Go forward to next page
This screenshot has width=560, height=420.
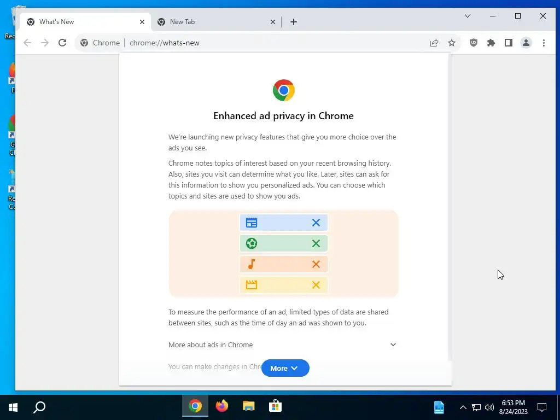point(45,43)
